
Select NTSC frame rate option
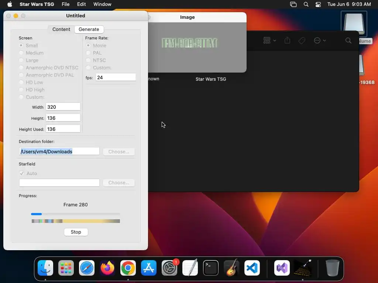88,60
